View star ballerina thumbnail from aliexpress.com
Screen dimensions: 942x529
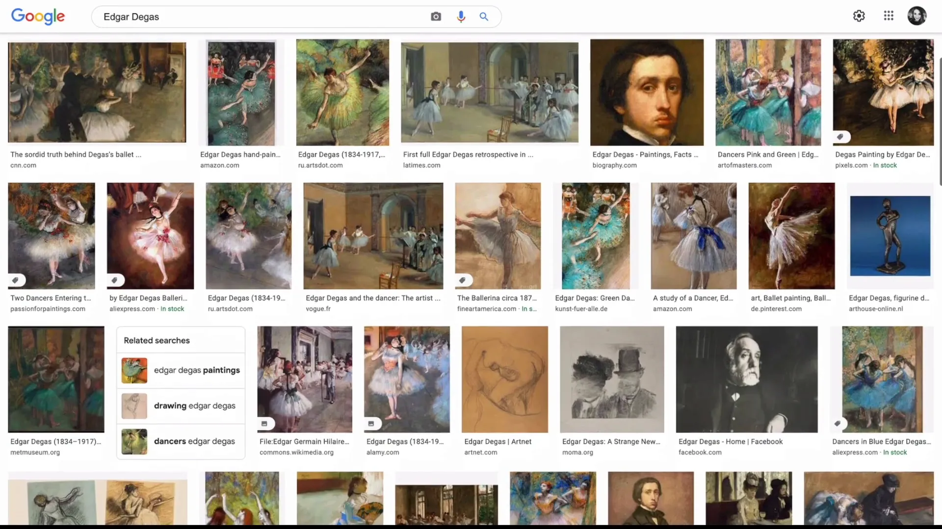pyautogui.click(x=150, y=236)
